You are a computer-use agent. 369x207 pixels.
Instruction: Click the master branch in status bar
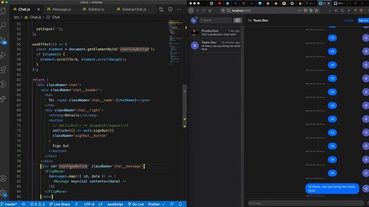click(x=9, y=204)
